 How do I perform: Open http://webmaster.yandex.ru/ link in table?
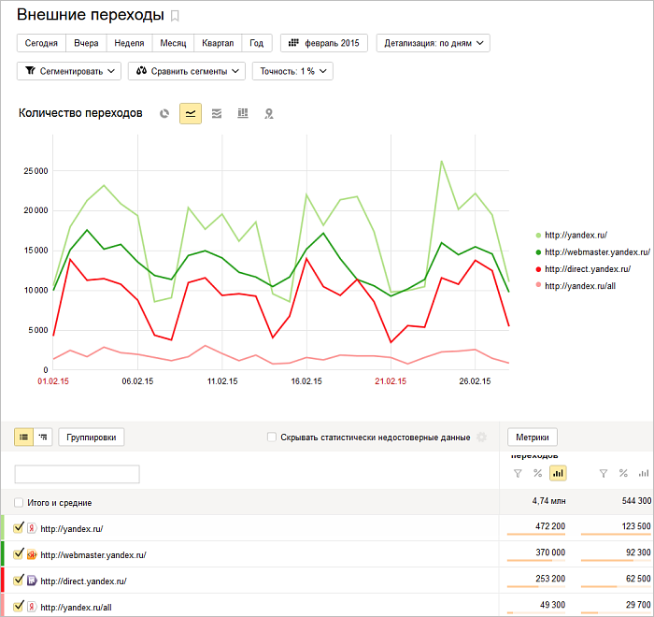[93, 554]
